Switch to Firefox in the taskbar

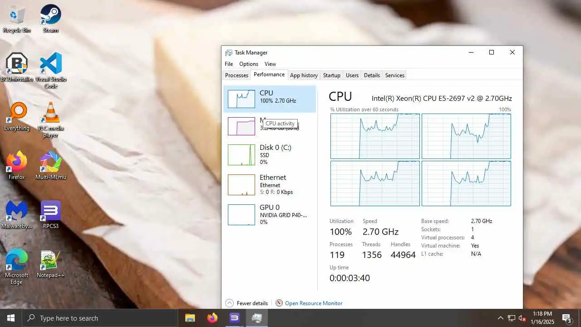[212, 318]
